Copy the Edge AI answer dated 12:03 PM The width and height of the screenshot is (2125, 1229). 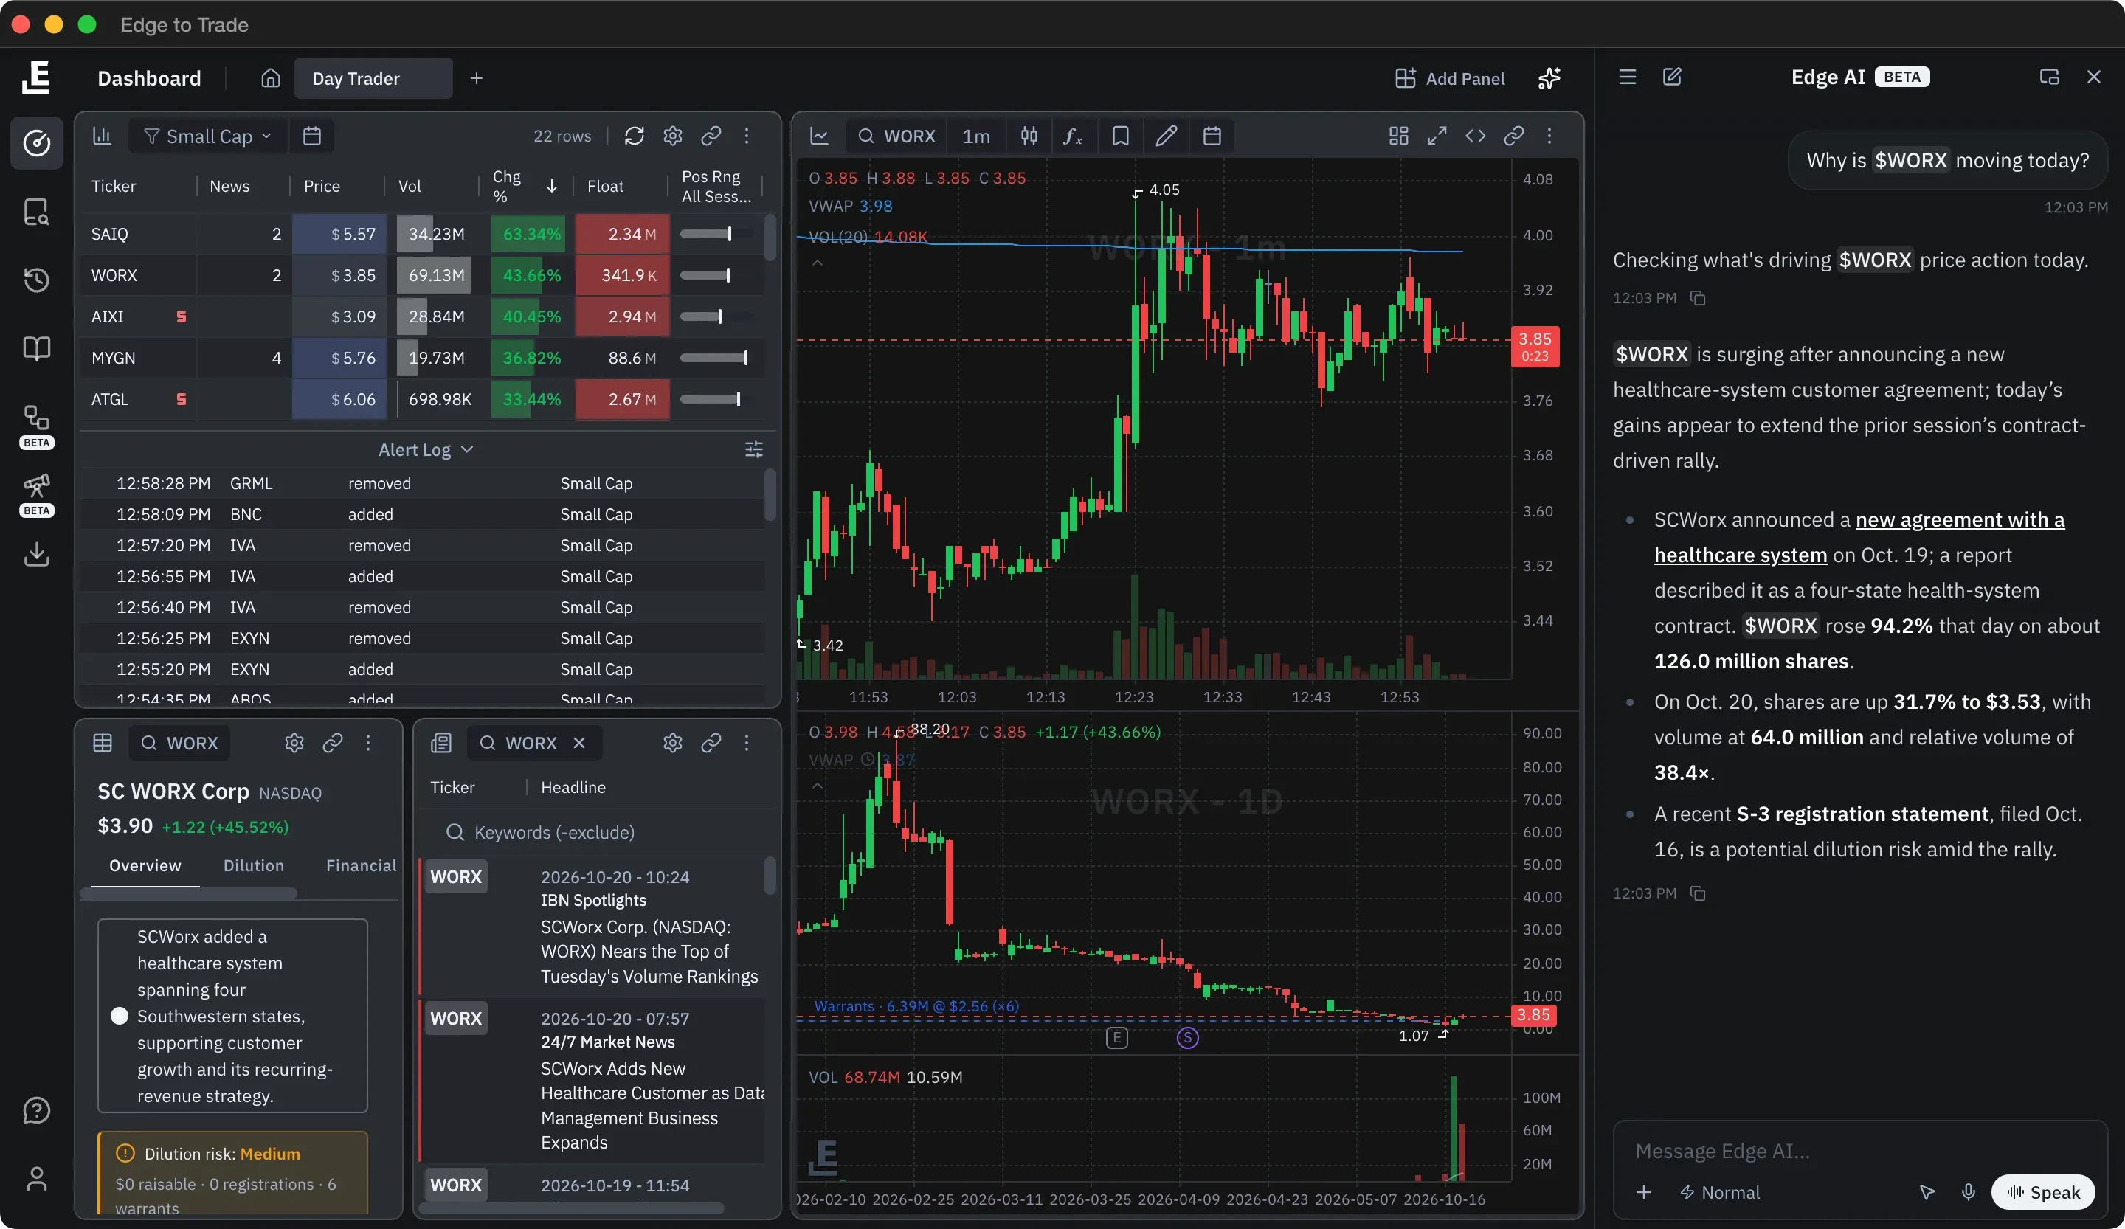coord(1698,893)
